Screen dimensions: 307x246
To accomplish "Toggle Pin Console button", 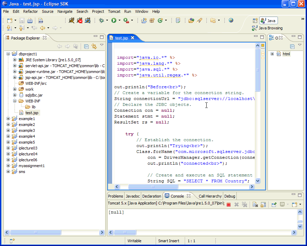I will (274, 204).
